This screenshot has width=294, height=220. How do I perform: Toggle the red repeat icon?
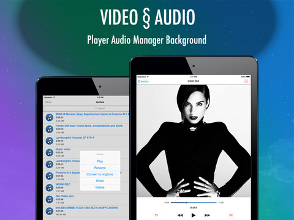click(x=156, y=215)
